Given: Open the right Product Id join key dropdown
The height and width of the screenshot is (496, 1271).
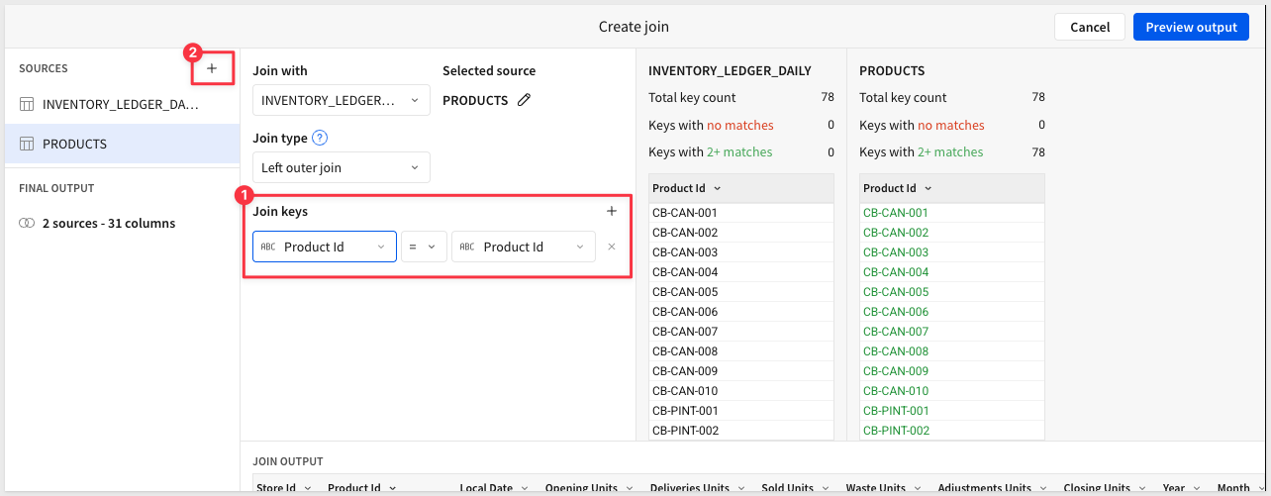Looking at the screenshot, I should tap(523, 247).
